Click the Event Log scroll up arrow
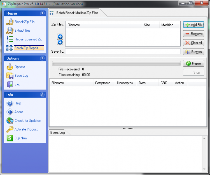The image size is (210, 175). (204, 138)
